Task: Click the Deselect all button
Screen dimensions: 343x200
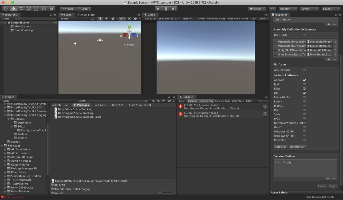Action: (x=297, y=147)
